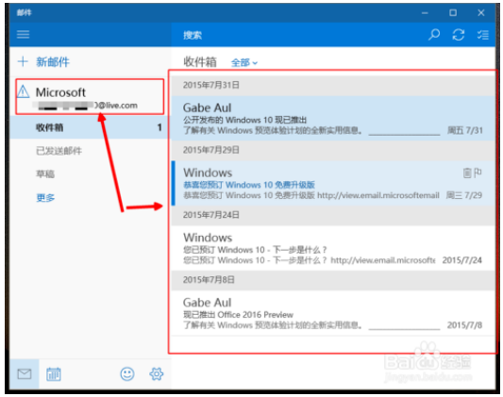Image resolution: width=503 pixels, height=397 pixels.
Task: Click the search magnifier icon
Action: (x=434, y=34)
